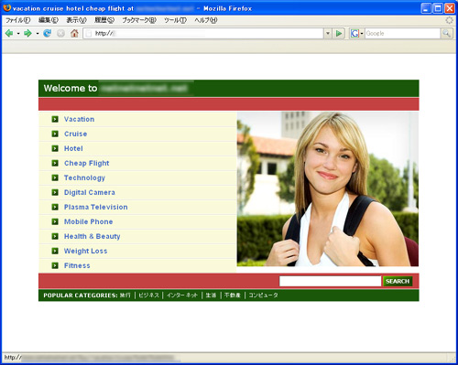
Task: Open the Technology link
Action: pos(84,178)
